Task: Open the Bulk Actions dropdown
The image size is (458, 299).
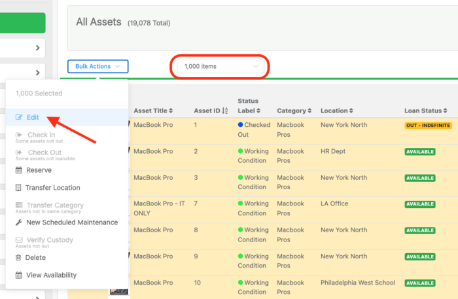Action: pos(98,66)
